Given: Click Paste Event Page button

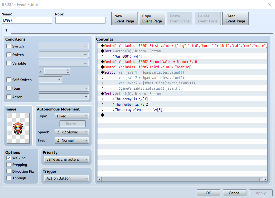Looking at the screenshot, I should pos(180,18).
